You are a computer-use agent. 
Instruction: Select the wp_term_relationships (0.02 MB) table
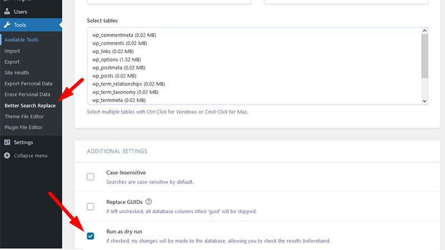click(x=128, y=84)
